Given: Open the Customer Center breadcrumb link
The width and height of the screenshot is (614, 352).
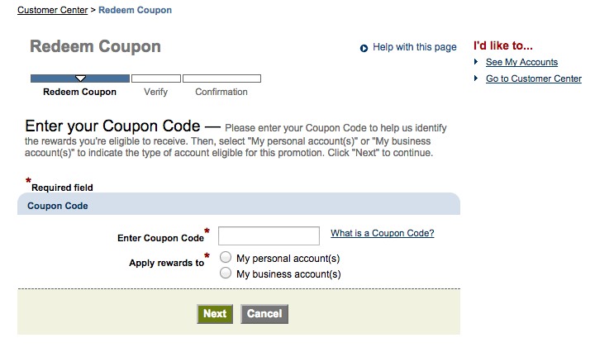Looking at the screenshot, I should coord(52,10).
